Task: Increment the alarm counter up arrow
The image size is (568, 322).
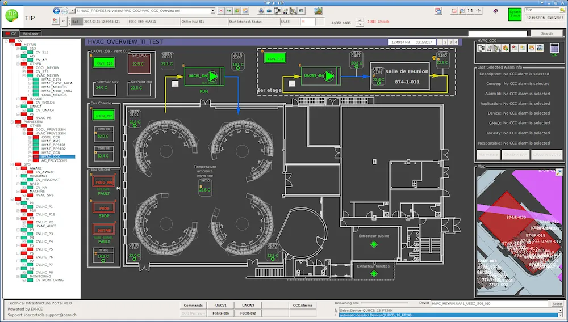Action: 360,20
